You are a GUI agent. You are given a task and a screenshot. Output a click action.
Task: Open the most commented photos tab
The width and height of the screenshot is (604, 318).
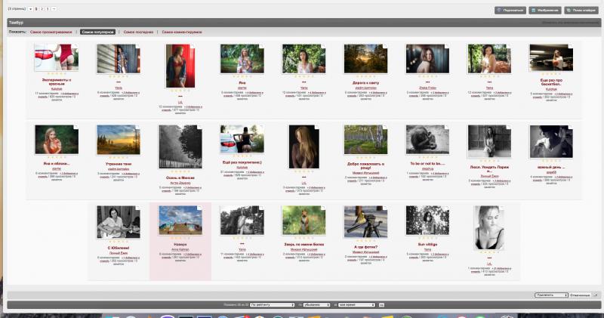(x=182, y=32)
